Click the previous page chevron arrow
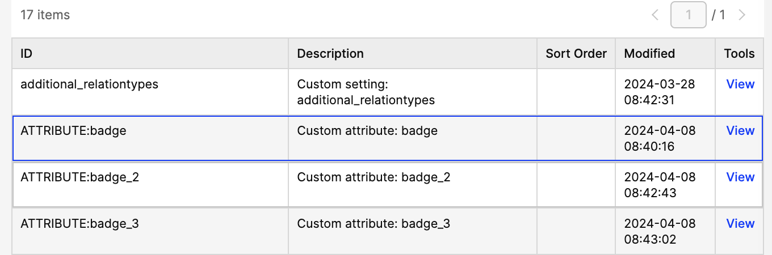The image size is (772, 255). coord(655,15)
